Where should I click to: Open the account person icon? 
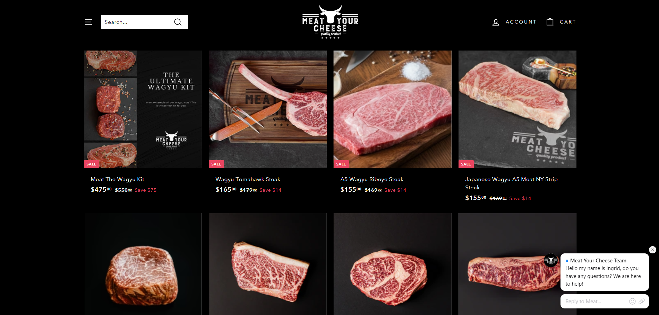click(496, 22)
